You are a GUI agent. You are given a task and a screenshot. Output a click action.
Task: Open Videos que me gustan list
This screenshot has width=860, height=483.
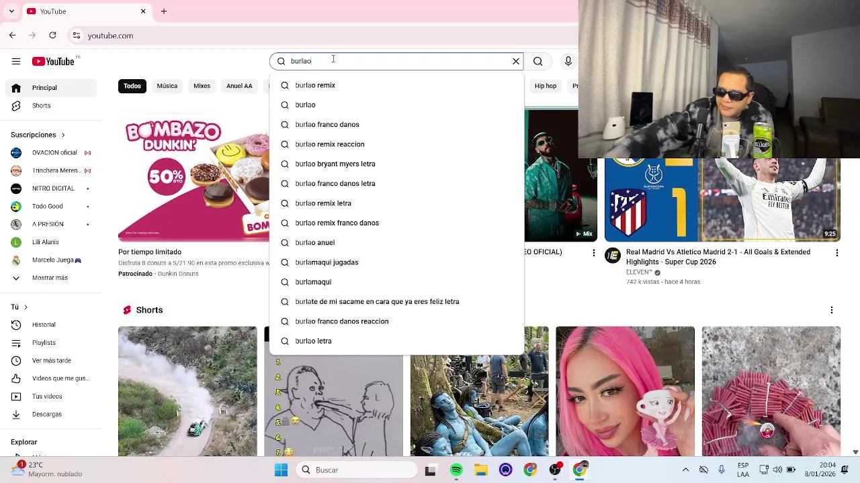point(52,378)
